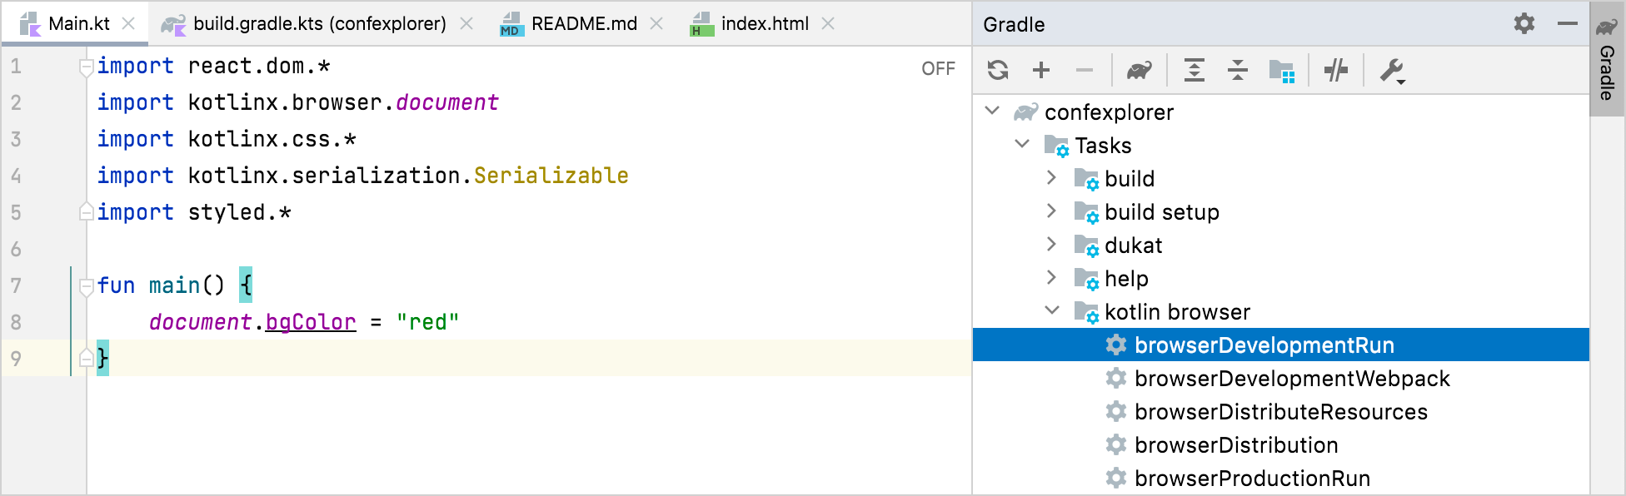Collapse all nodes in Gradle tree
The height and width of the screenshot is (496, 1626).
pos(1238,70)
